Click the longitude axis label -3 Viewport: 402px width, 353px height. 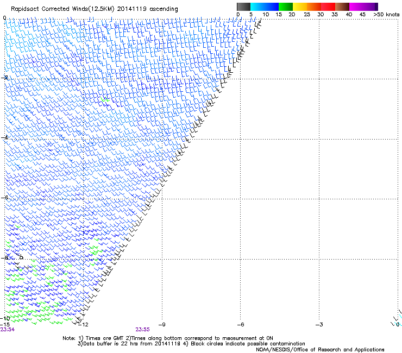(319, 325)
